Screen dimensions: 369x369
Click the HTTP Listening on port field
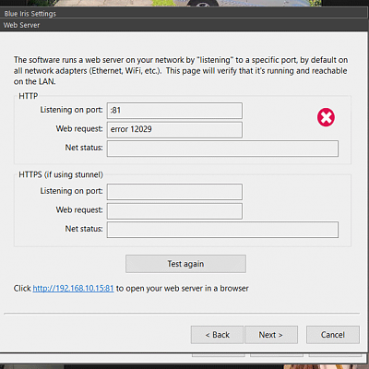(174, 111)
